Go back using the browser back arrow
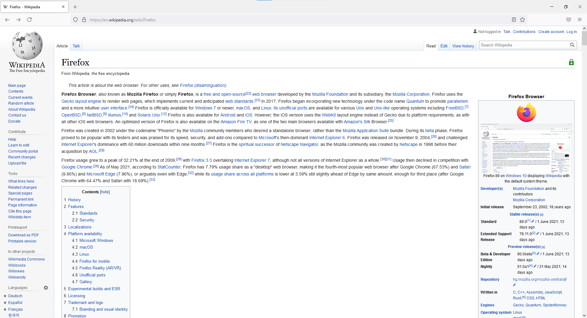The image size is (587, 318). point(7,20)
